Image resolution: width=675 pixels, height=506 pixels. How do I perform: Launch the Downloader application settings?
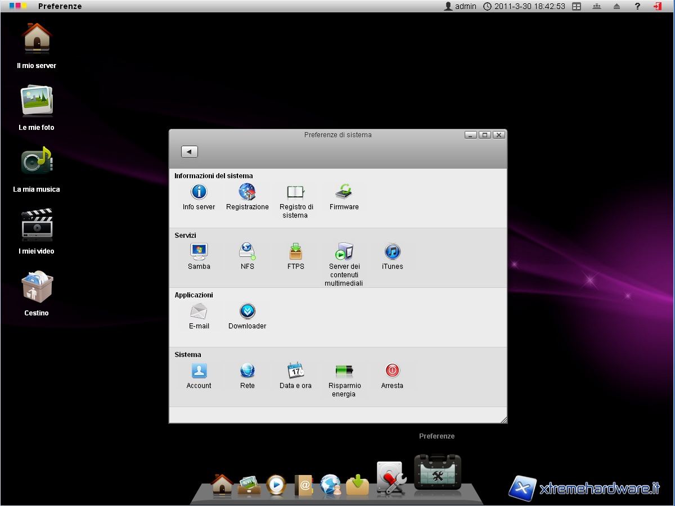[x=247, y=312]
